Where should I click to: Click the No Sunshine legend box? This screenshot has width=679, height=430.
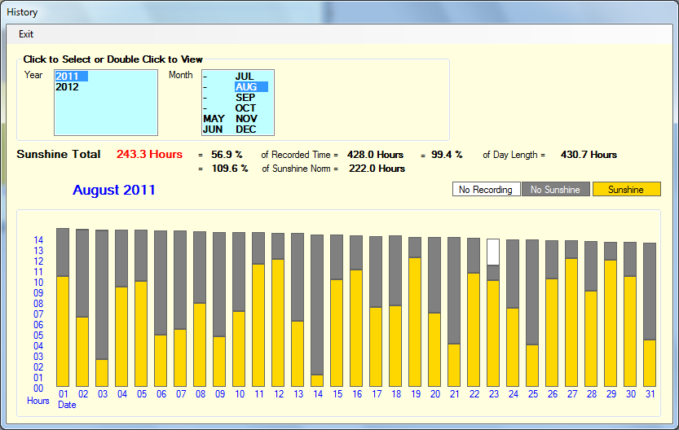(555, 190)
